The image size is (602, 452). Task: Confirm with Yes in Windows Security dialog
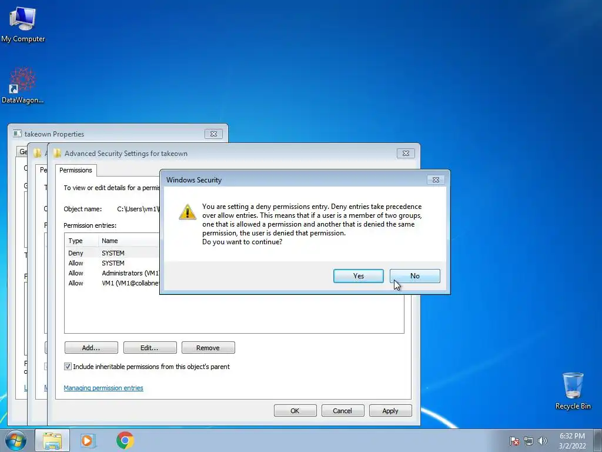coord(358,276)
